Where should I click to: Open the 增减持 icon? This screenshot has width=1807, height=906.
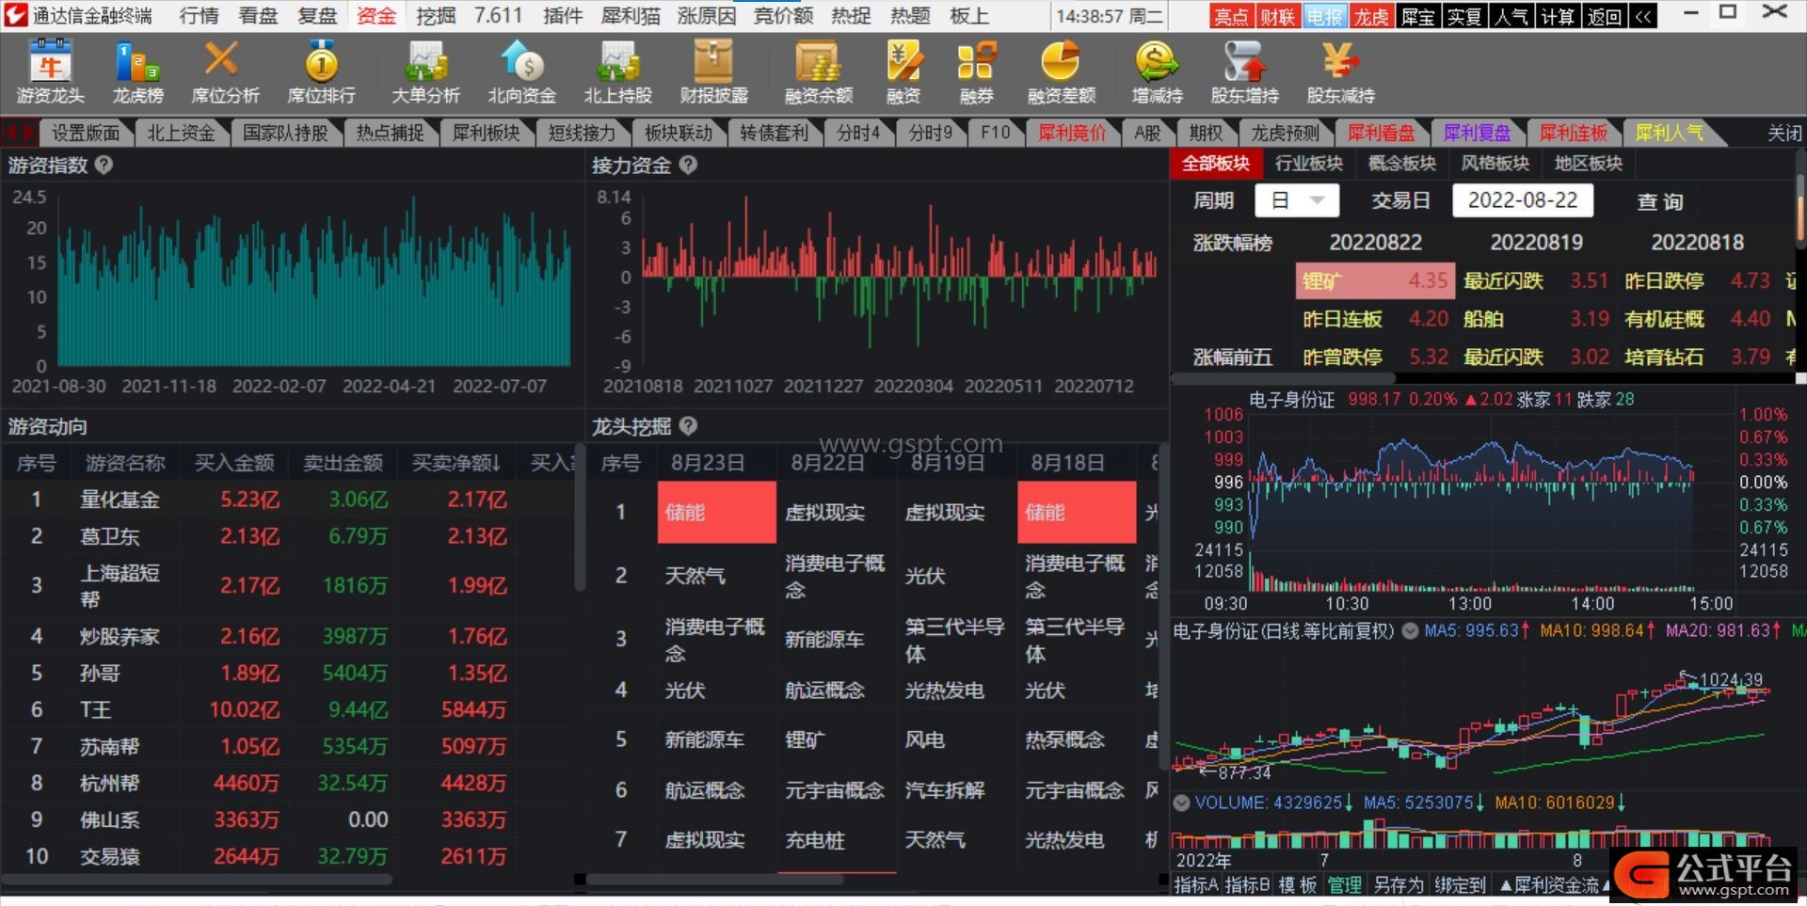(1157, 73)
